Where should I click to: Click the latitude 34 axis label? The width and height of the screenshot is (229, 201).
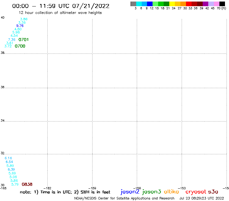pos(2,120)
